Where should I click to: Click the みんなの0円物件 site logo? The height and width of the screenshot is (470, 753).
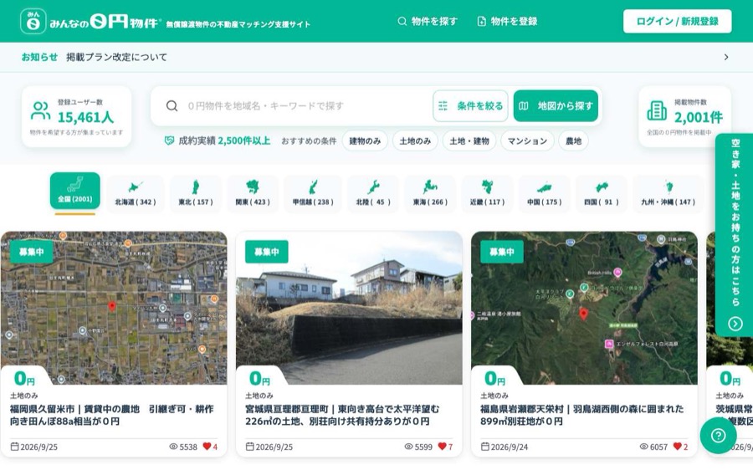[91, 22]
